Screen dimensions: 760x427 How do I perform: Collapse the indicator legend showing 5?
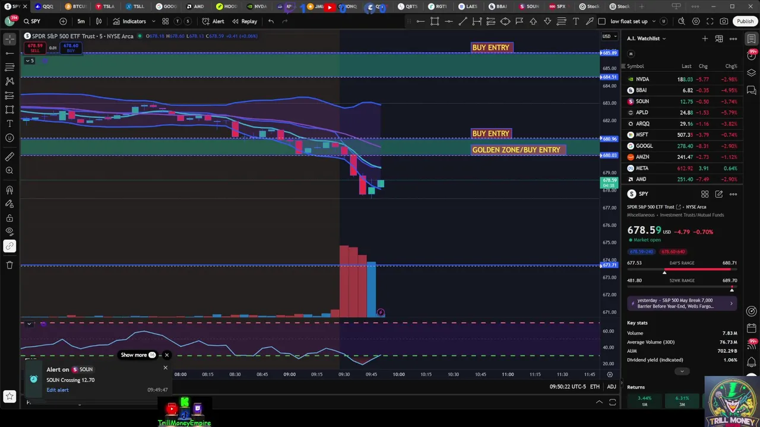coord(29,60)
